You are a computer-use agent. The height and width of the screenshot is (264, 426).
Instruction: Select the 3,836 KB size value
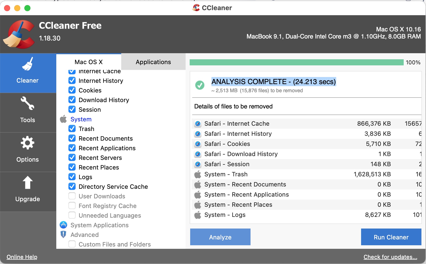pyautogui.click(x=378, y=134)
